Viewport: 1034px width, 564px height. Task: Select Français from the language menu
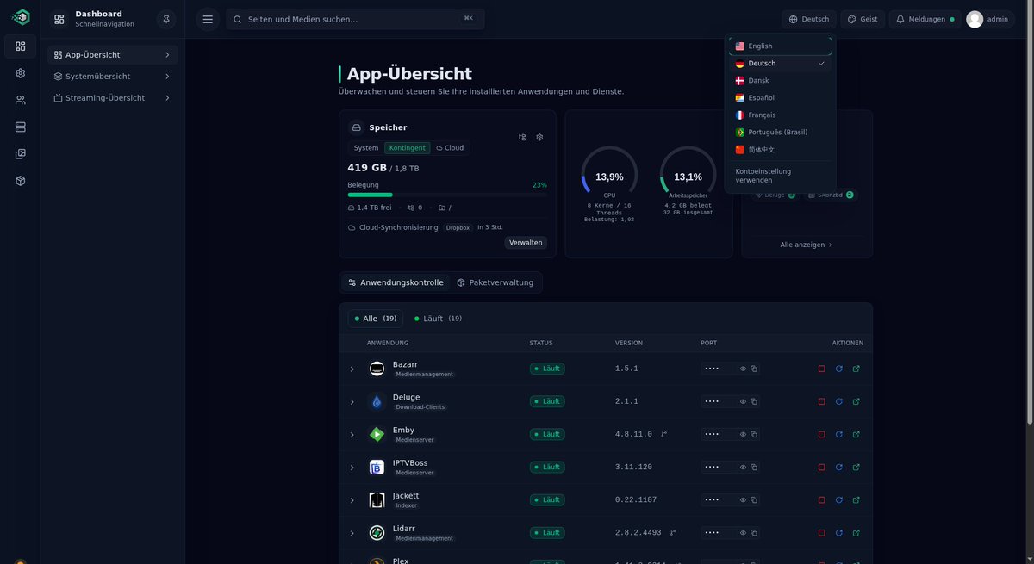pos(781,115)
